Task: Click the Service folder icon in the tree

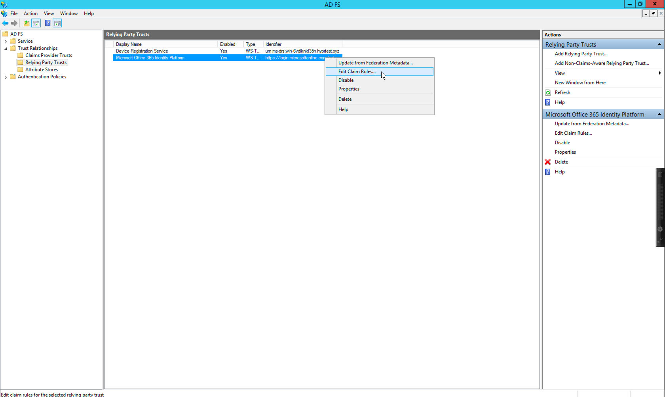Action: [13, 41]
